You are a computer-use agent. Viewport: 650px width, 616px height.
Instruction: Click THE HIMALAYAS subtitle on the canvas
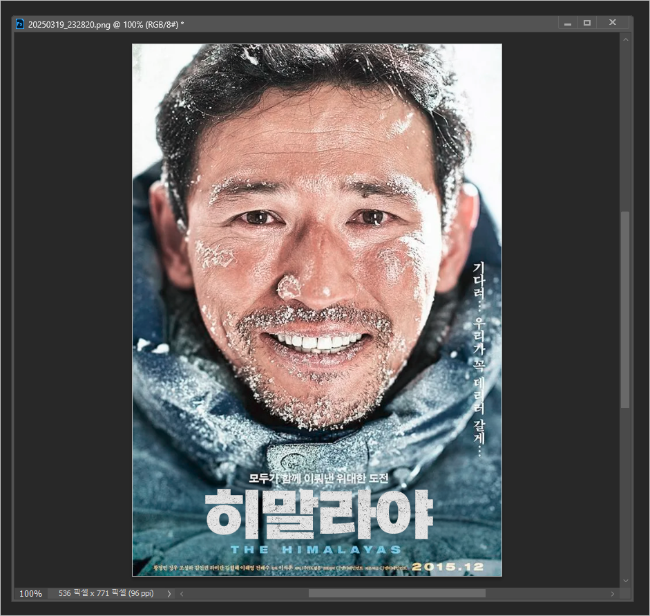(x=316, y=550)
